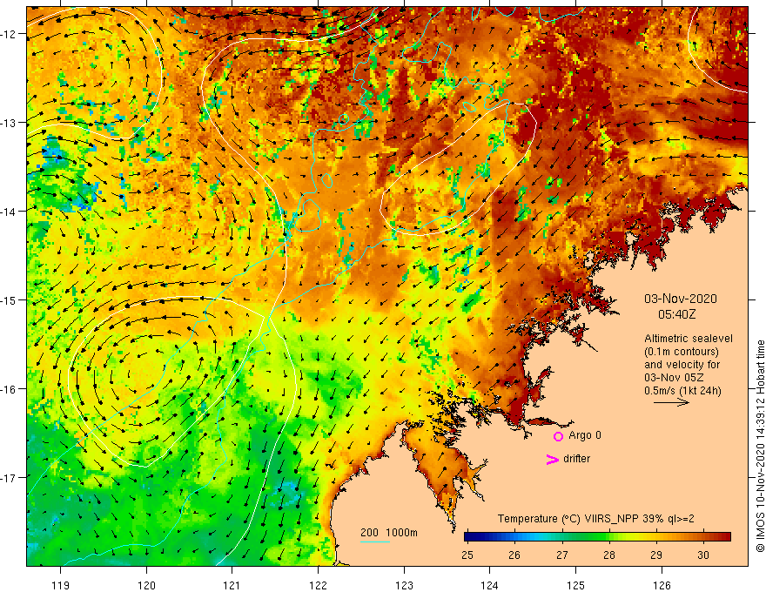Click the colorbar tick label 26
The width and height of the screenshot is (766, 592).
[x=514, y=555]
